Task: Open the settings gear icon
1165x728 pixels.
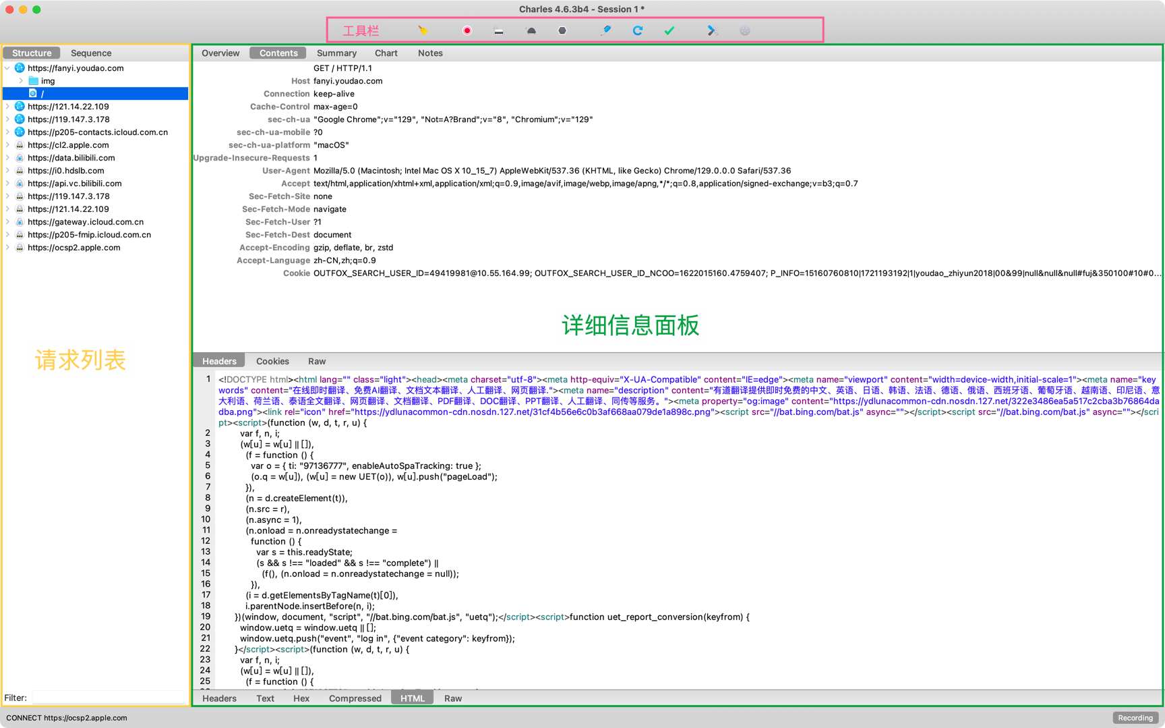Action: 744,30
